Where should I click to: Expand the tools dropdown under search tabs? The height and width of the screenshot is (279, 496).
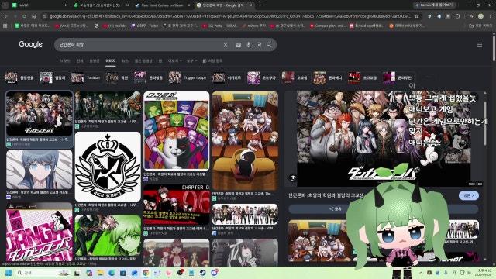191,60
